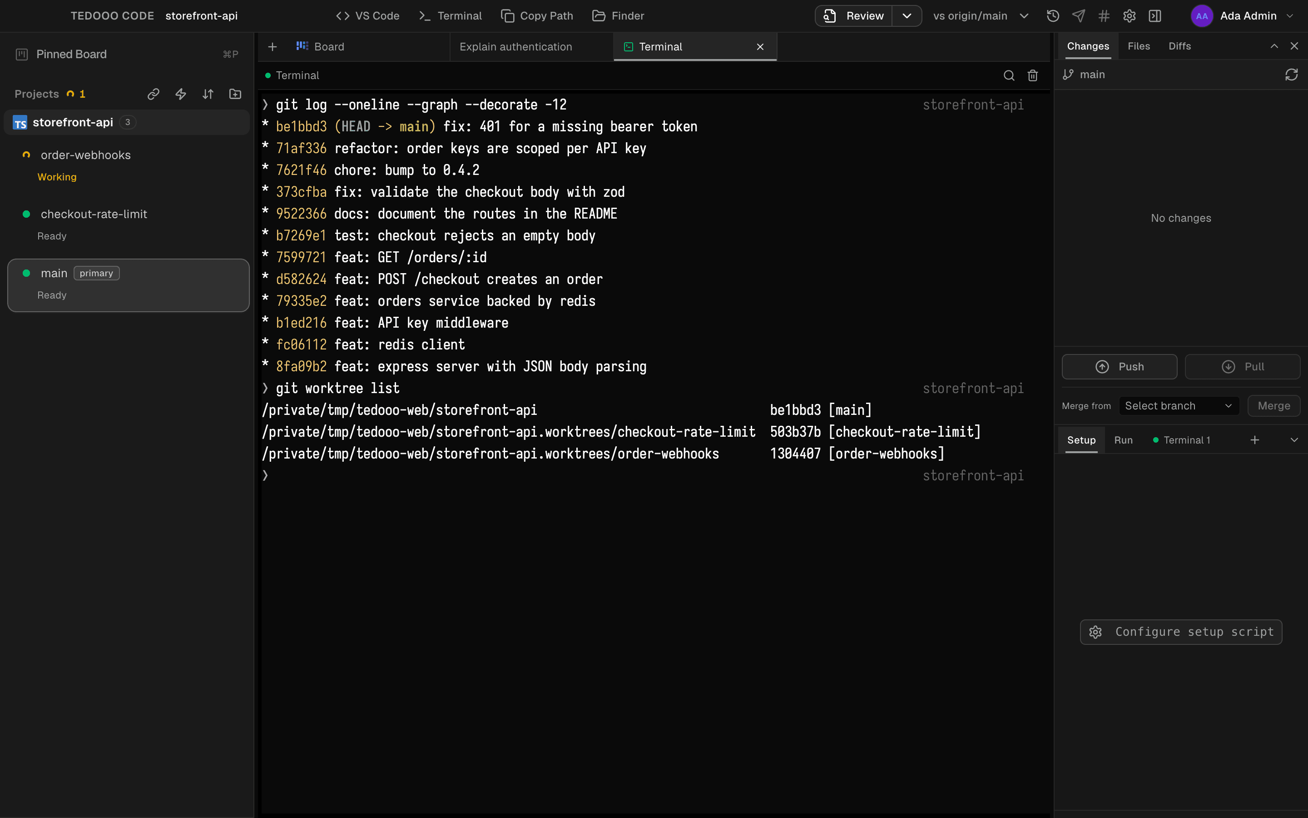Screen dimensions: 1308x818
Task: Add new terminal in bottom panel
Action: (x=1254, y=440)
